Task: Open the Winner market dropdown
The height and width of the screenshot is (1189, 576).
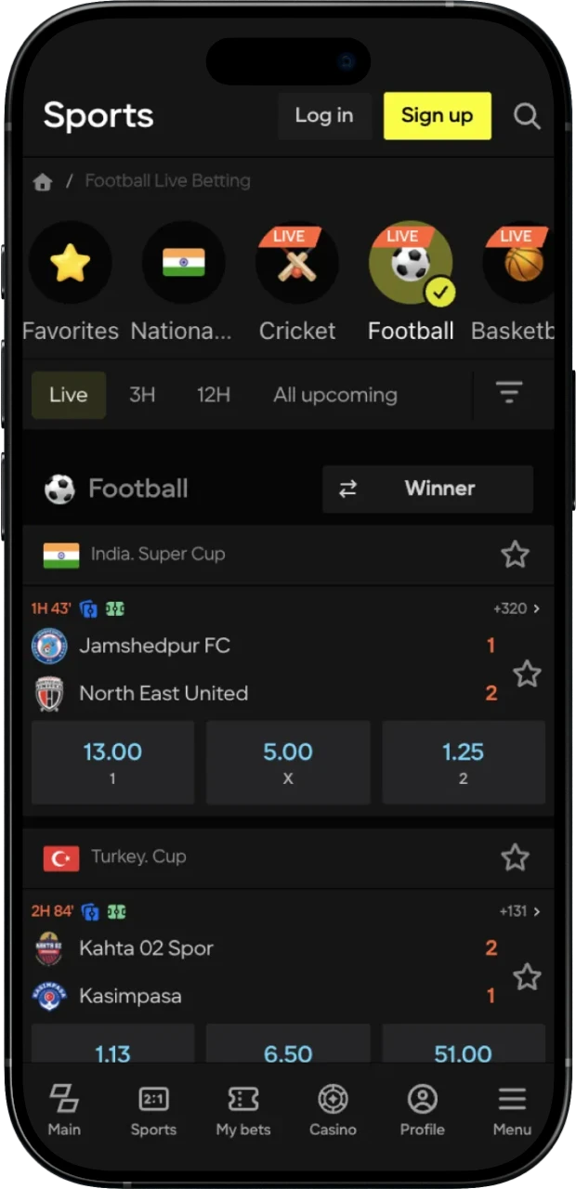Action: click(x=439, y=489)
